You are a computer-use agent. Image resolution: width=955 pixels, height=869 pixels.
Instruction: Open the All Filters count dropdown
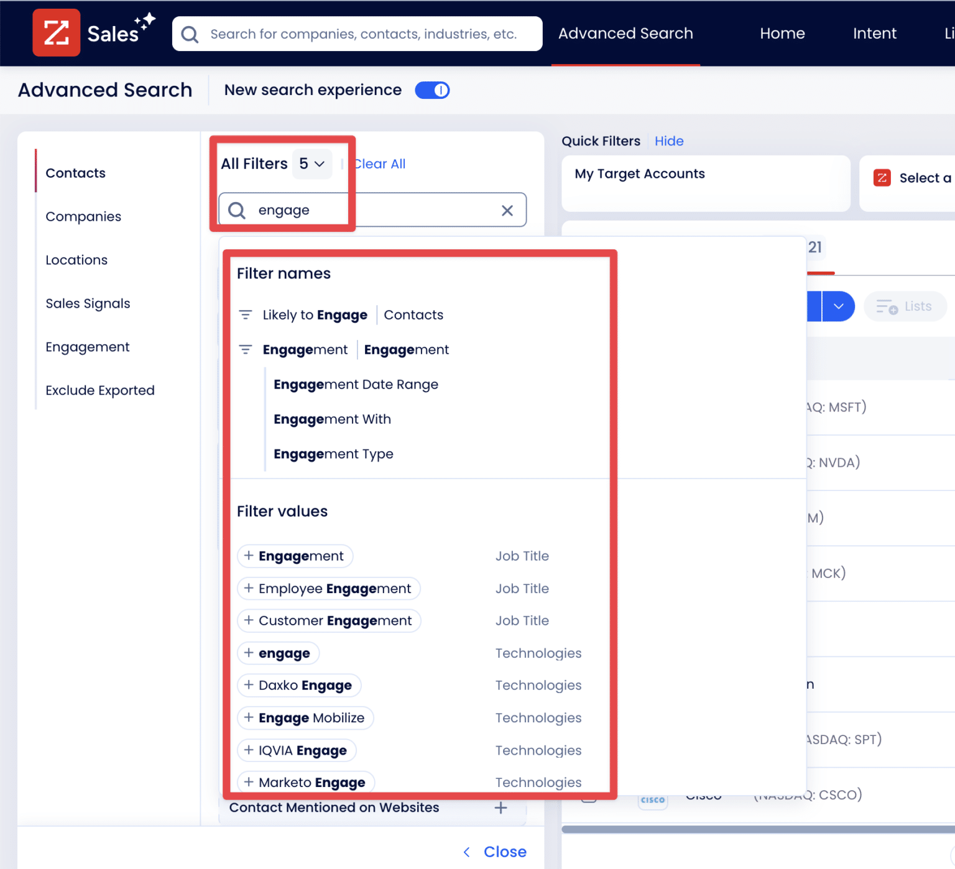tap(312, 163)
